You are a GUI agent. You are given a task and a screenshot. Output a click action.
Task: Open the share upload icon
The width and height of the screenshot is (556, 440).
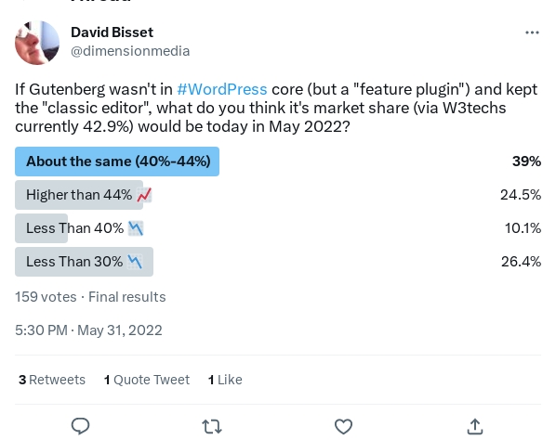(475, 426)
